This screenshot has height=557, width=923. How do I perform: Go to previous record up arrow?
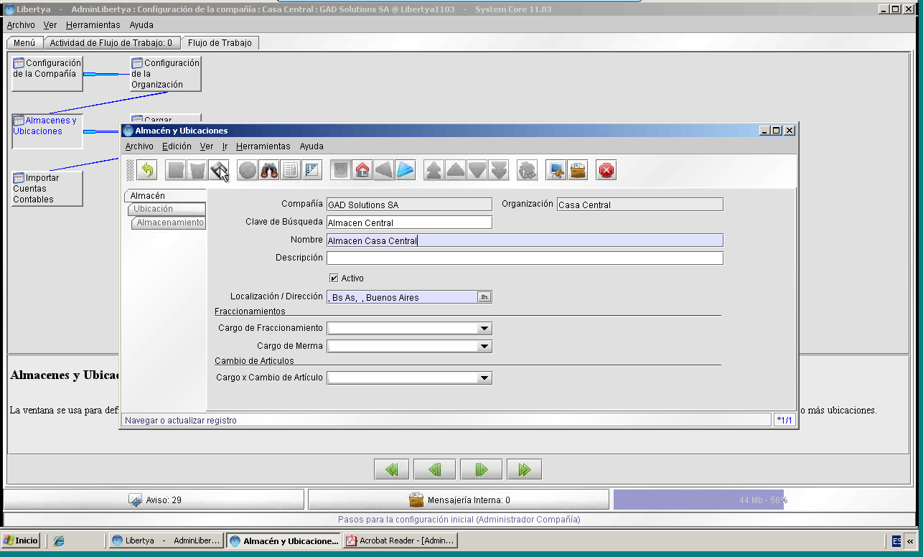(x=456, y=170)
